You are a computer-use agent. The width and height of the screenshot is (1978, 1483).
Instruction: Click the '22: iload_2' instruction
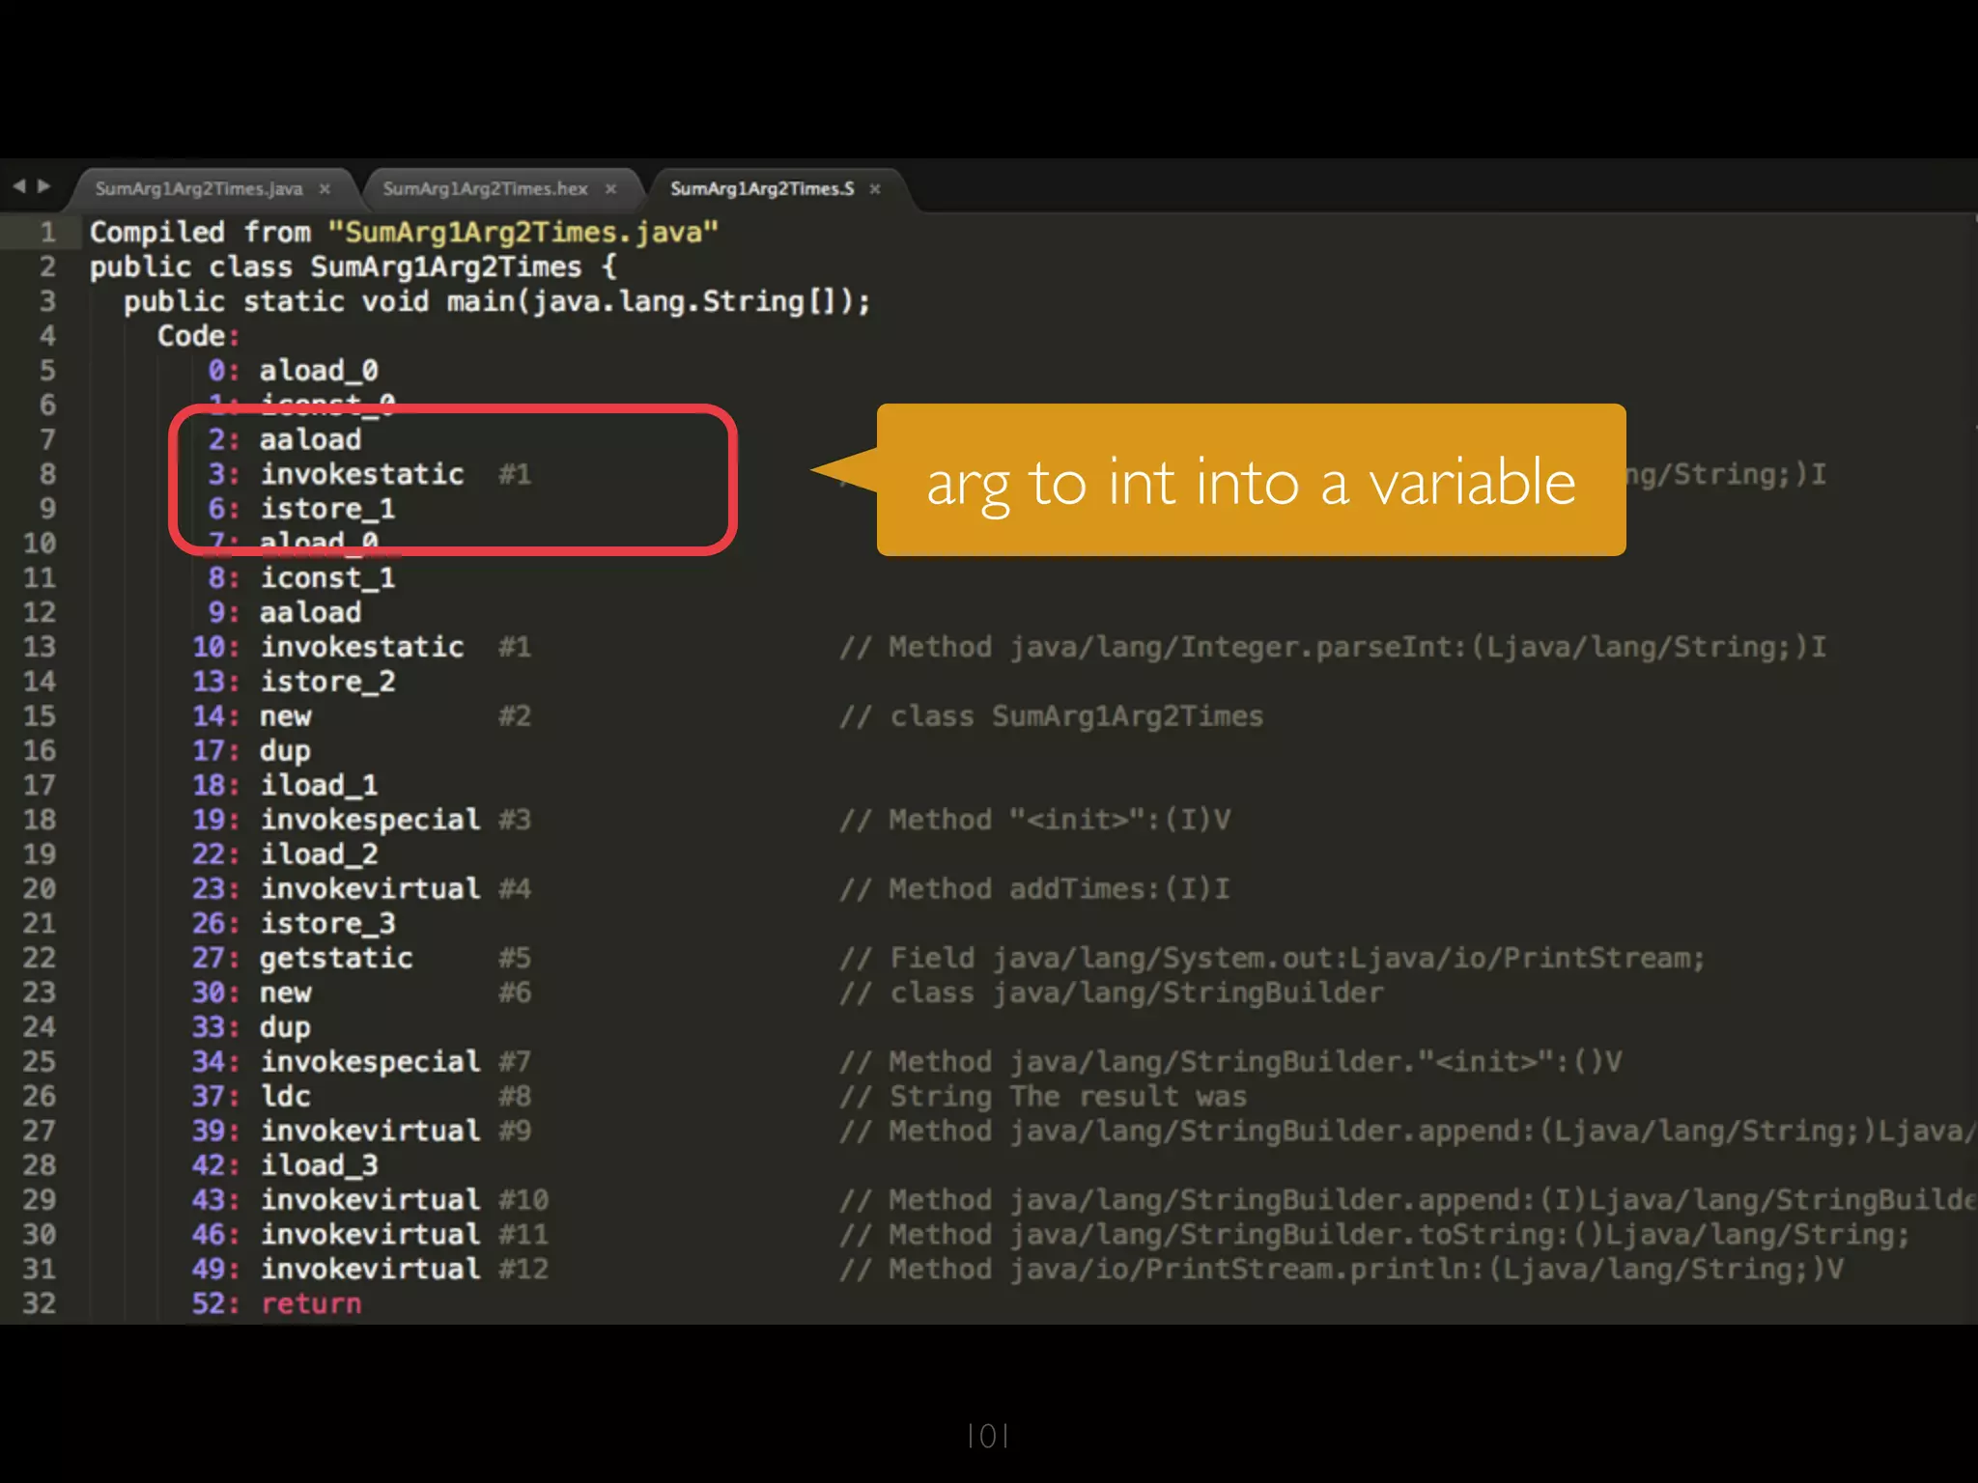point(285,854)
